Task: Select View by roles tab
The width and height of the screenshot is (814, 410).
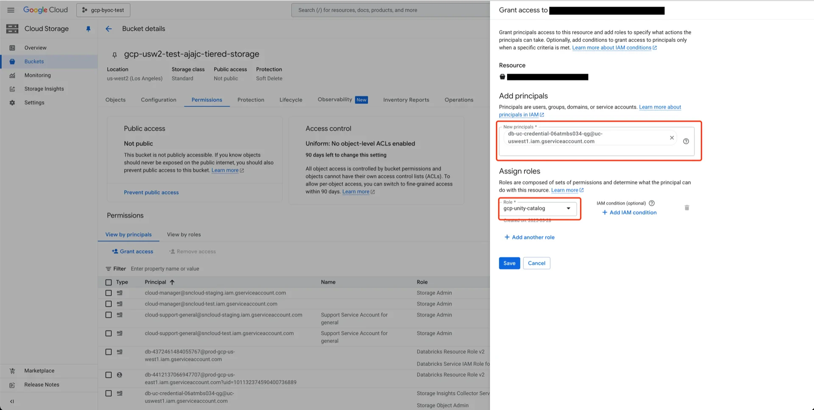Action: tap(184, 234)
